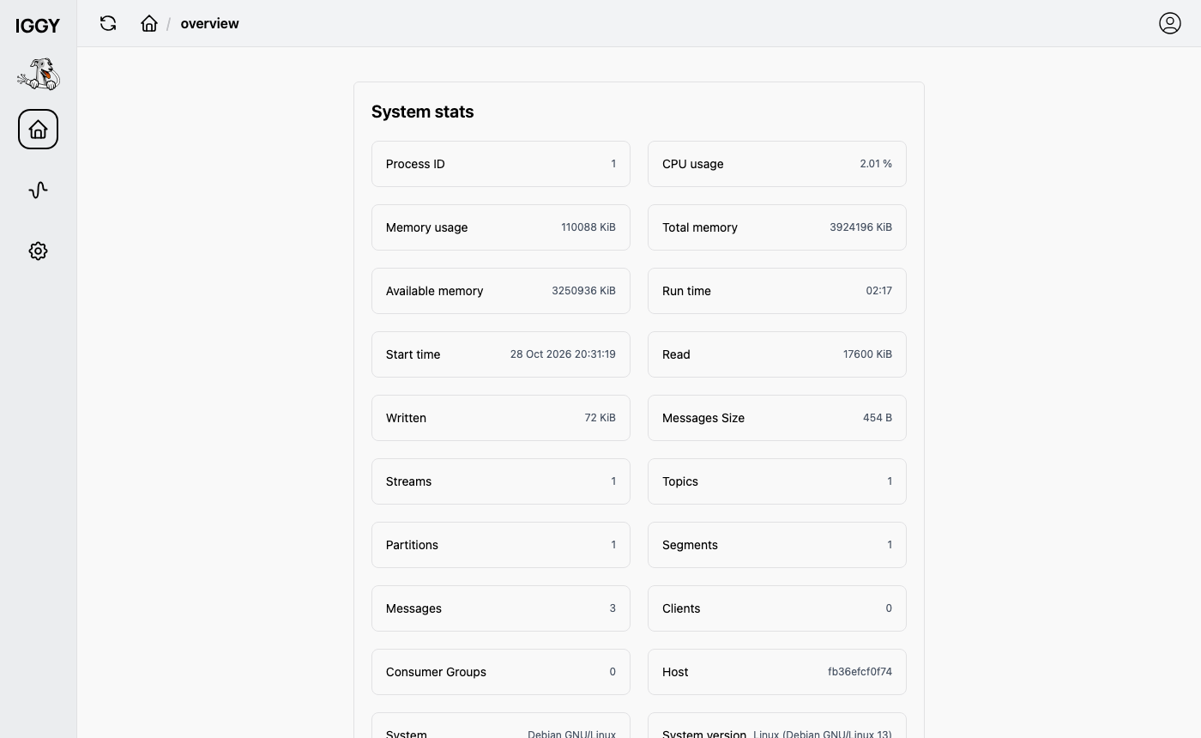Click the Total memory value 3924196 KiB

860,227
